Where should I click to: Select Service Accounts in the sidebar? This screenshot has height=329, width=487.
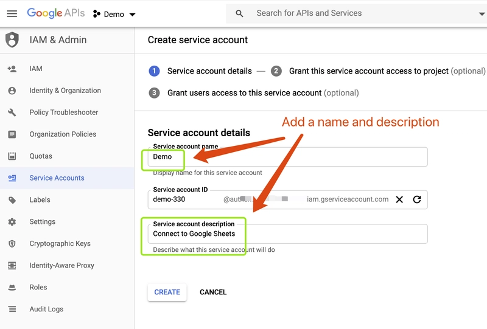57,178
